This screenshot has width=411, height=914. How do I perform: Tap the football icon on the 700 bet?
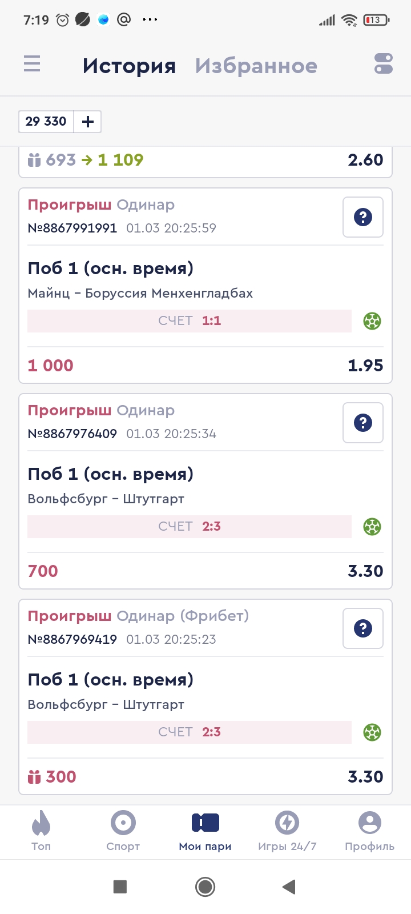[372, 527]
